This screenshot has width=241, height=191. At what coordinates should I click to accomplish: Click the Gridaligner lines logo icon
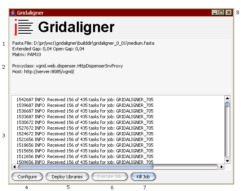pos(24,27)
